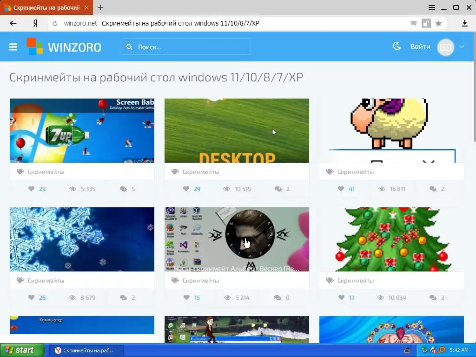Open the user avatar profile icon

pyautogui.click(x=446, y=47)
